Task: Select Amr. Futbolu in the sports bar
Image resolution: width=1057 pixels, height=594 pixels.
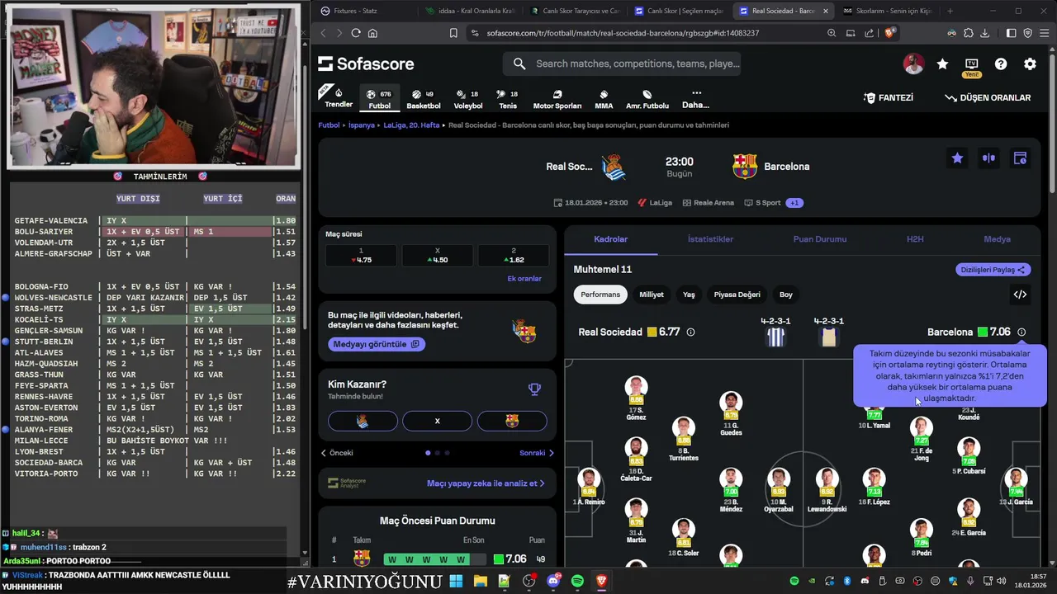Action: 647,99
